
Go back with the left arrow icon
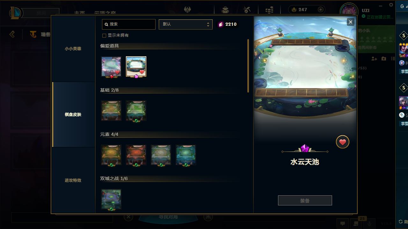point(12,34)
